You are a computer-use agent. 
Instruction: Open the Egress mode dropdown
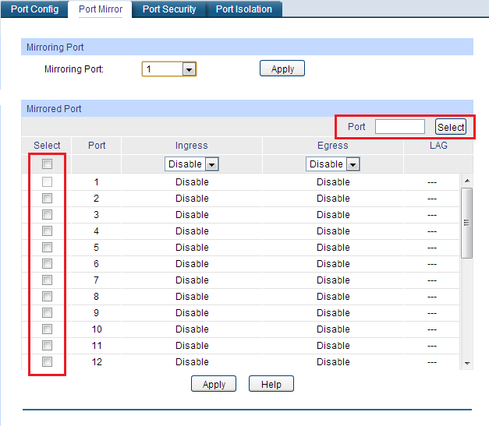coord(333,164)
